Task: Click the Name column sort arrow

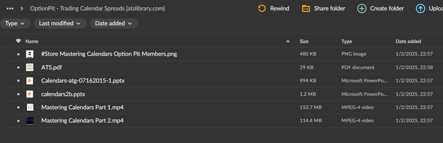Action: click(288, 42)
